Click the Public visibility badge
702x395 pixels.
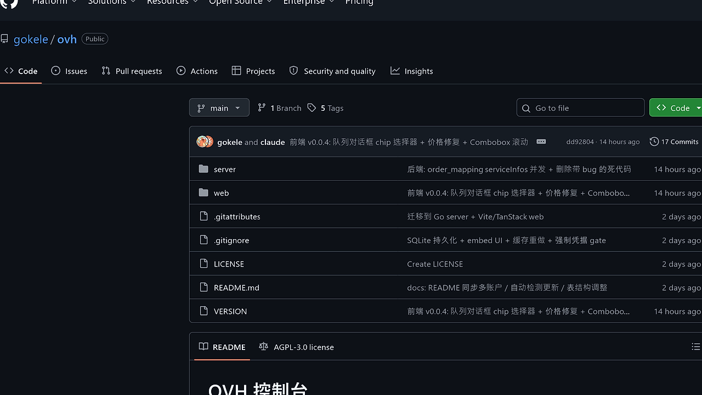click(95, 39)
